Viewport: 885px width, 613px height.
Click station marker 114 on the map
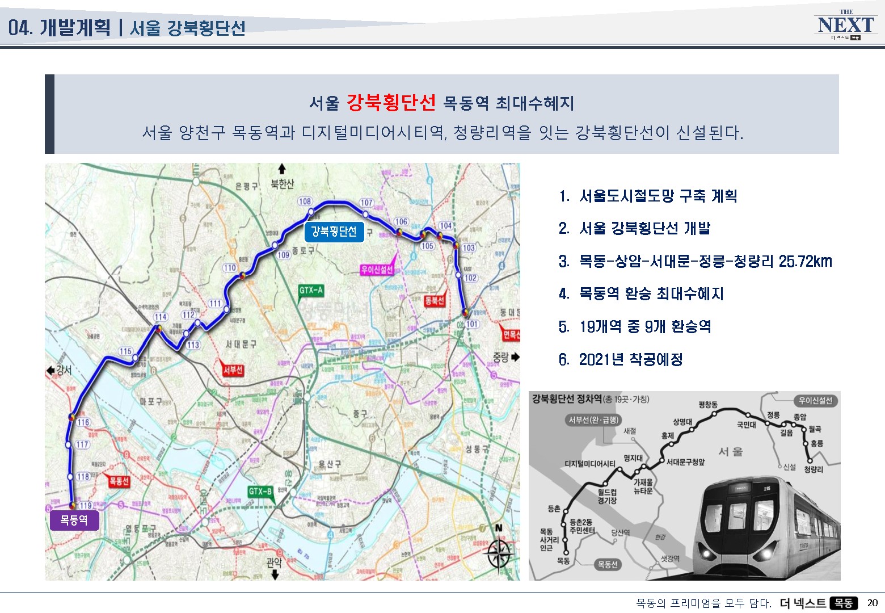[x=161, y=317]
